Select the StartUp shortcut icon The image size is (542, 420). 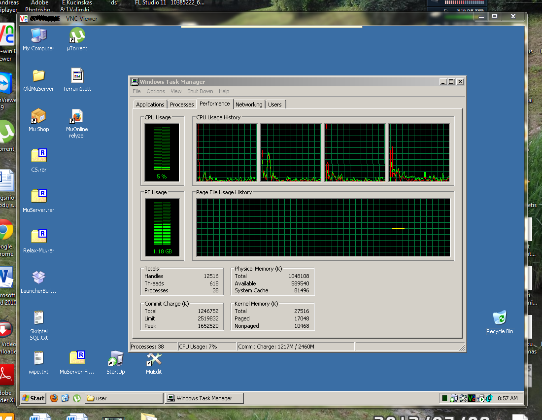tap(115, 363)
